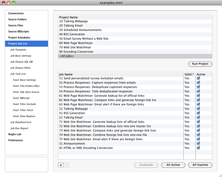The image size is (222, 177).
Task: Select project 70 Web Site Watchman
Action: click(x=135, y=48)
